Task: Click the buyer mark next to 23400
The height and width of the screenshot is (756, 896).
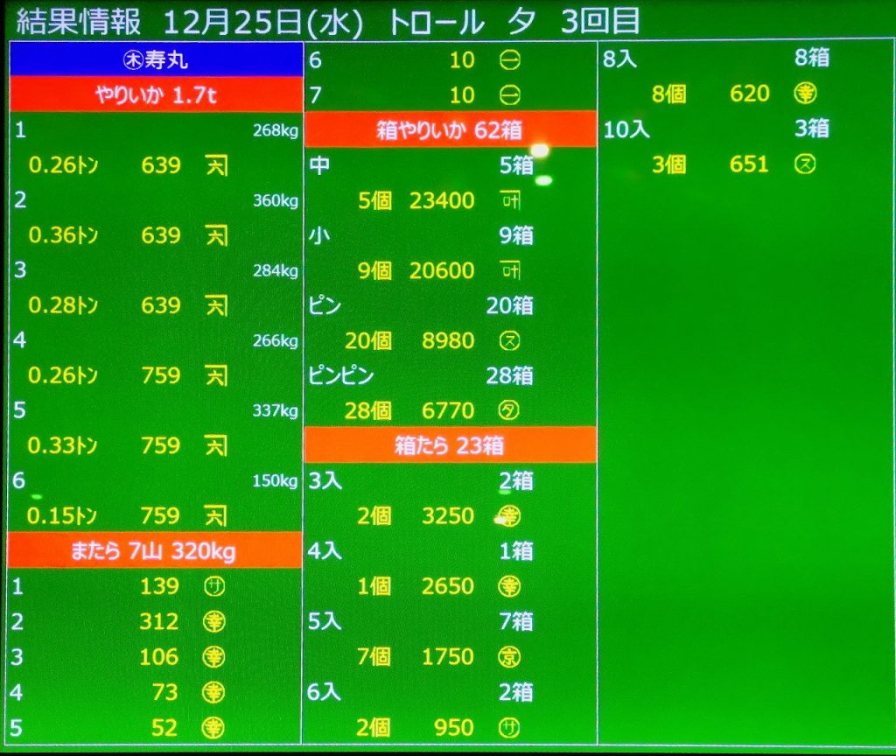Action: pos(509,200)
